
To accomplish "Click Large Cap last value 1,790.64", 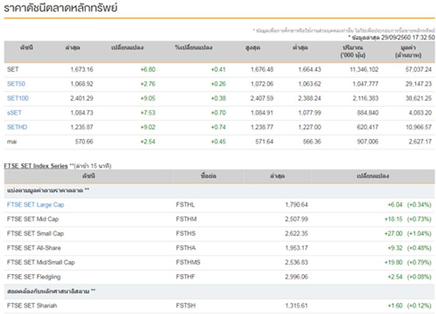I will tap(296, 205).
